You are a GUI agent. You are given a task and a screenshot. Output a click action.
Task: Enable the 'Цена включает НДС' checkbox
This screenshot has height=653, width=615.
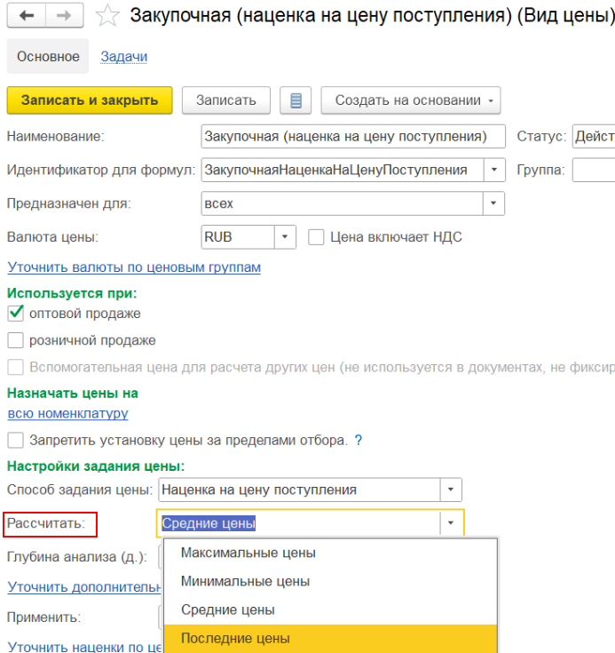(x=315, y=237)
